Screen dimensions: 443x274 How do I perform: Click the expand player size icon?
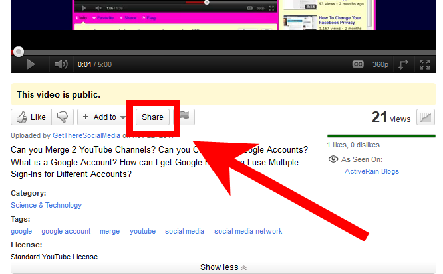(x=404, y=64)
